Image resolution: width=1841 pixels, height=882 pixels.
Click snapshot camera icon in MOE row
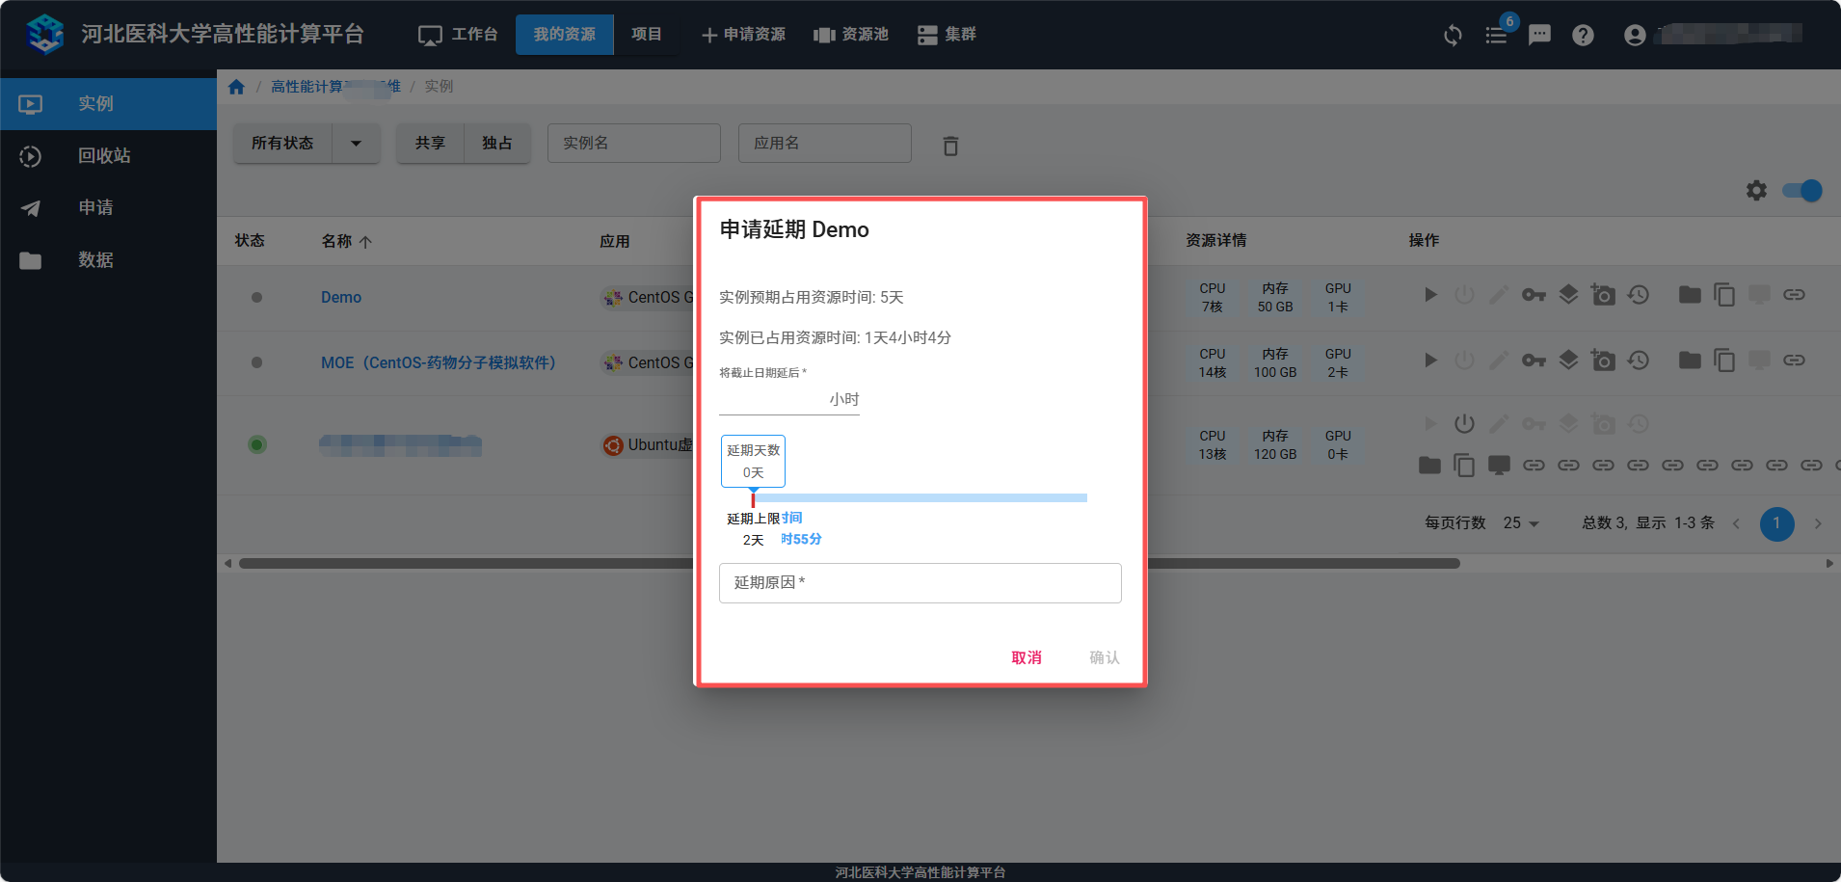coord(1603,361)
